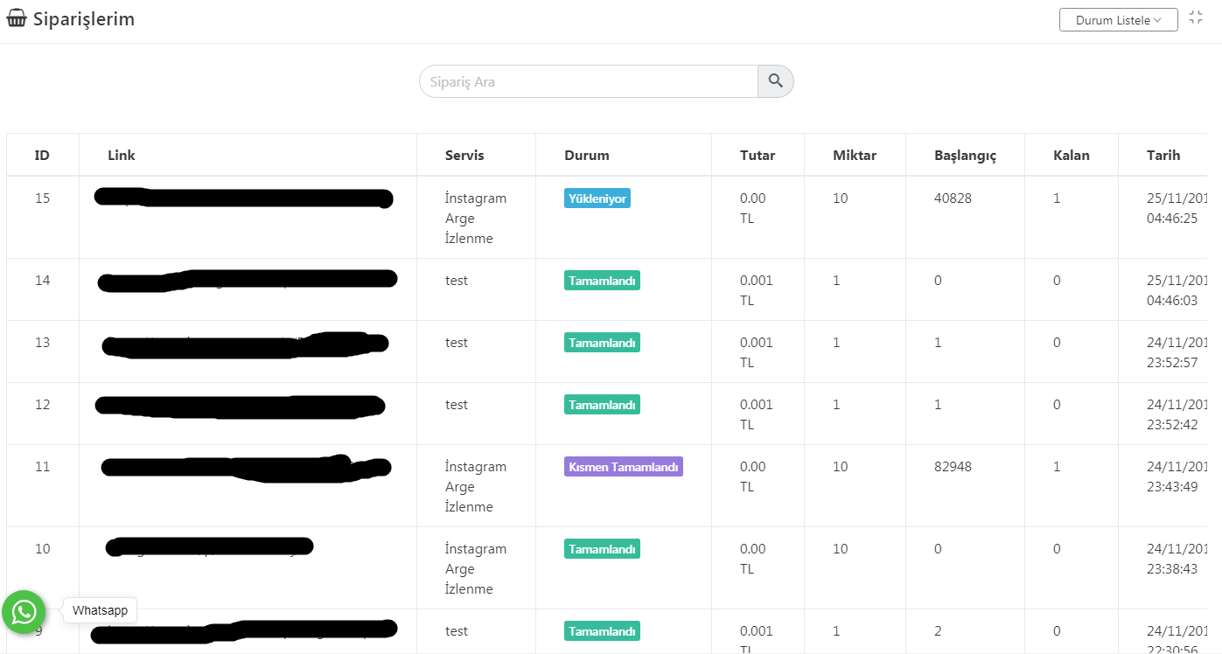The width and height of the screenshot is (1222, 654).
Task: Click the Siparişlerim basket icon
Action: pyautogui.click(x=17, y=17)
